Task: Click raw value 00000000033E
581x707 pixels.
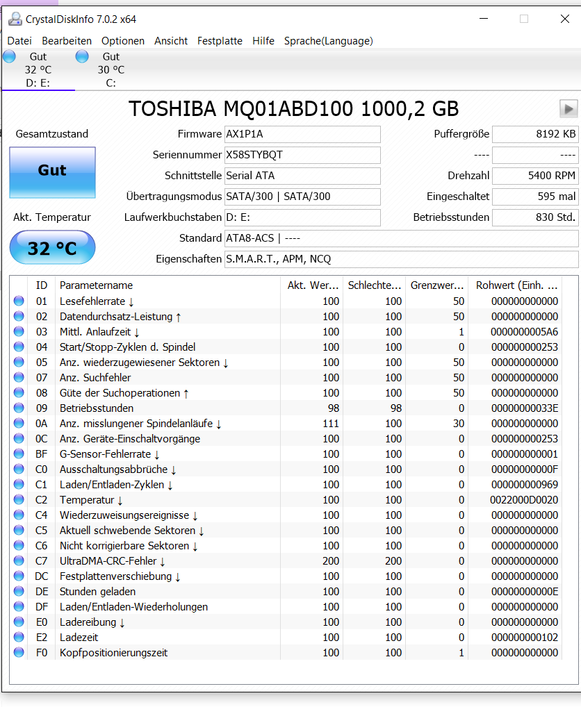Action: (x=524, y=408)
